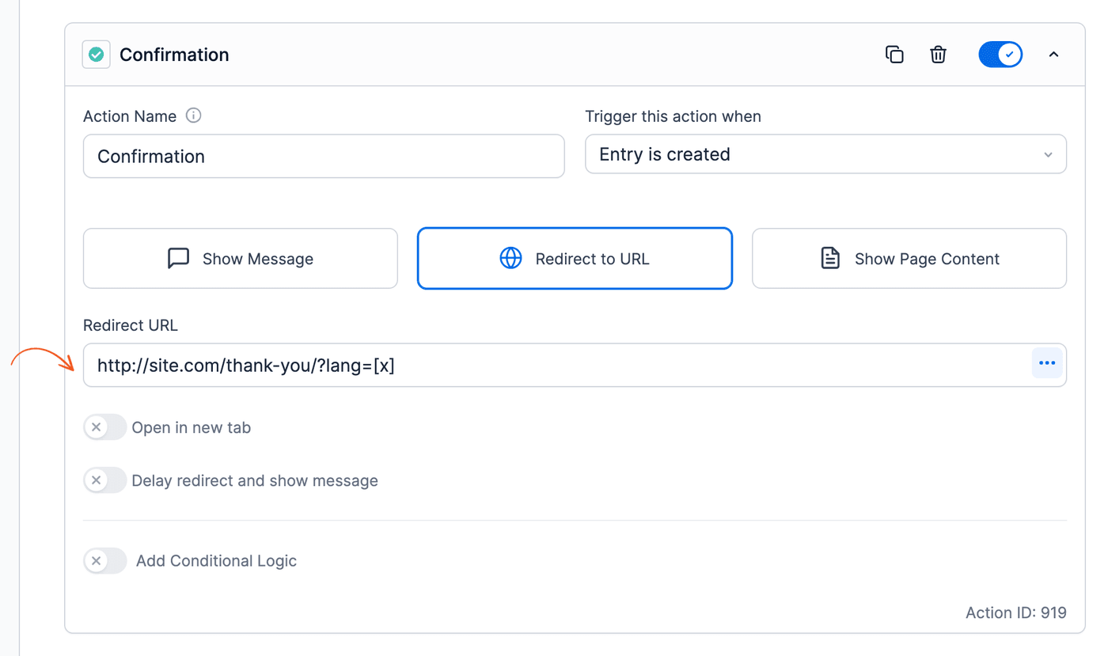Click the Action Name info icon
The height and width of the screenshot is (656, 1108).
pyautogui.click(x=193, y=116)
